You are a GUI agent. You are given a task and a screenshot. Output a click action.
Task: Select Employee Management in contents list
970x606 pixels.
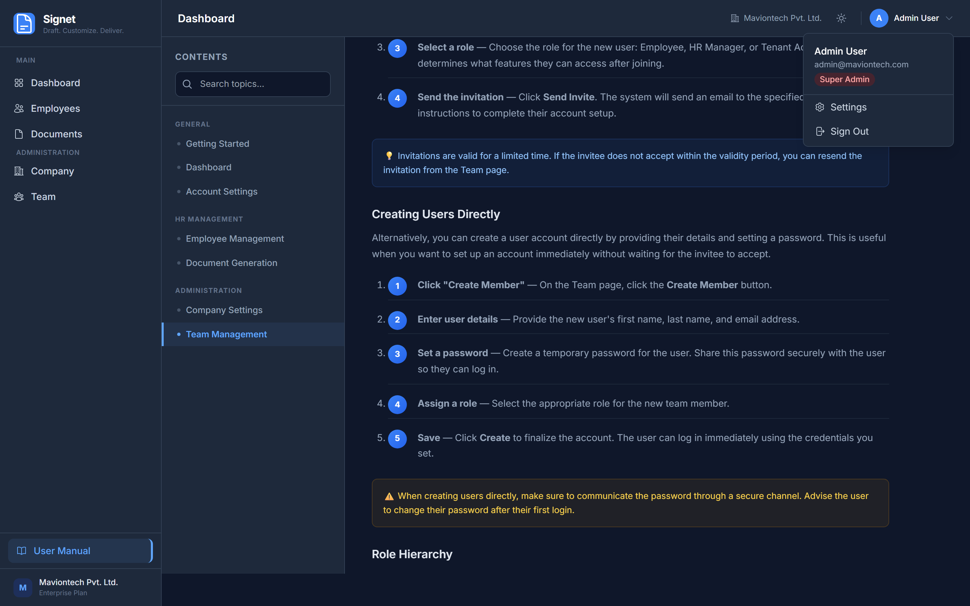(234, 239)
